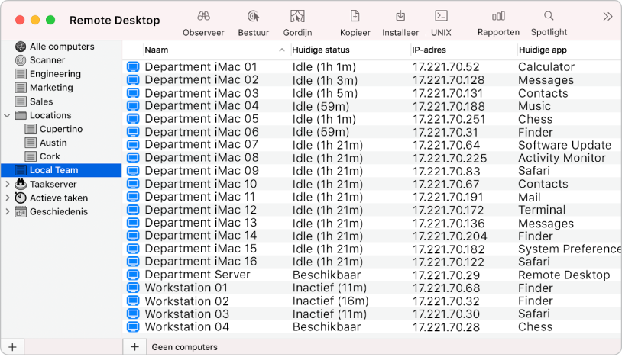
Task: Click IP address 17.221.70.29
Action: [x=446, y=275]
